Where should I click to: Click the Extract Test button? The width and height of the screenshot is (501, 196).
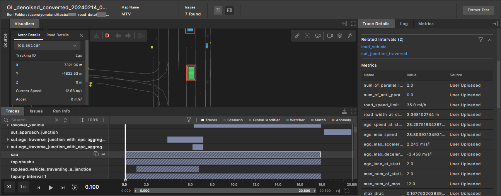tap(478, 10)
